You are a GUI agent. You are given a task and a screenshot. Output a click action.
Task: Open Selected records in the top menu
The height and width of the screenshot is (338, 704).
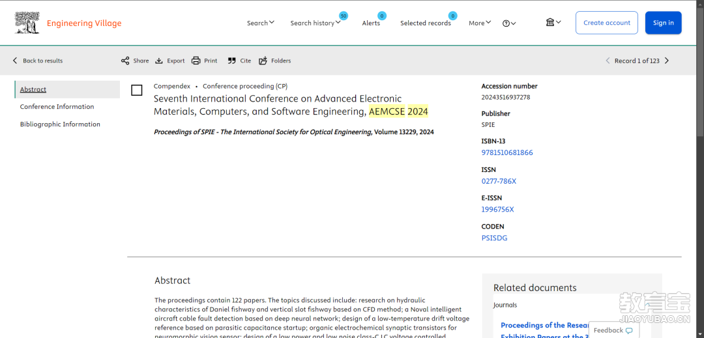coord(426,23)
